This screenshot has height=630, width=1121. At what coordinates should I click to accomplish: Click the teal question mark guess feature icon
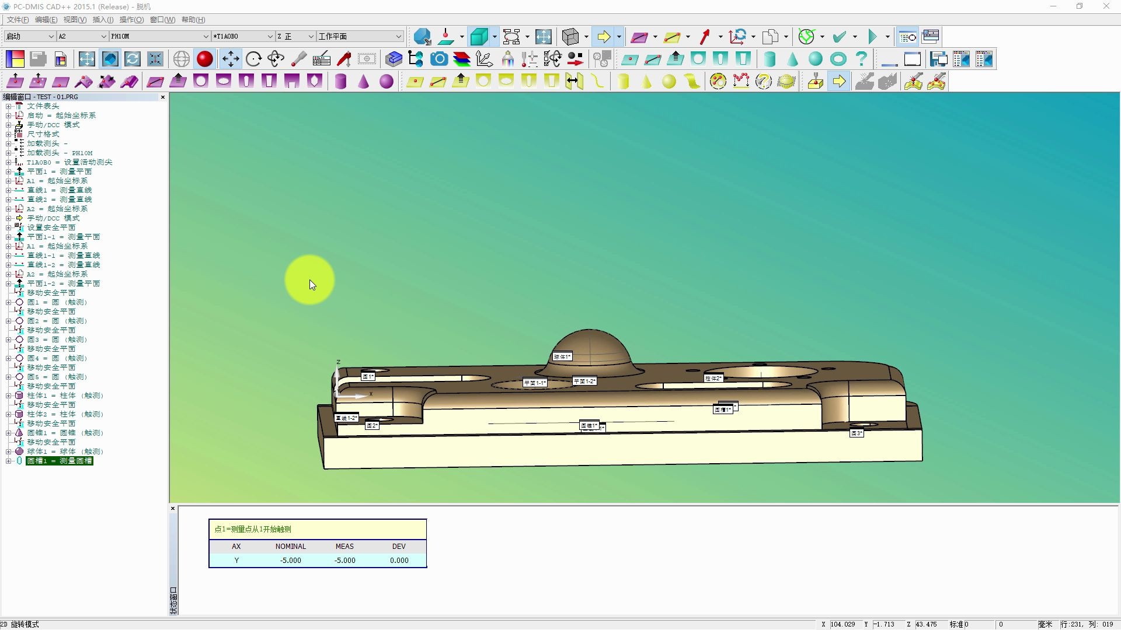(861, 59)
